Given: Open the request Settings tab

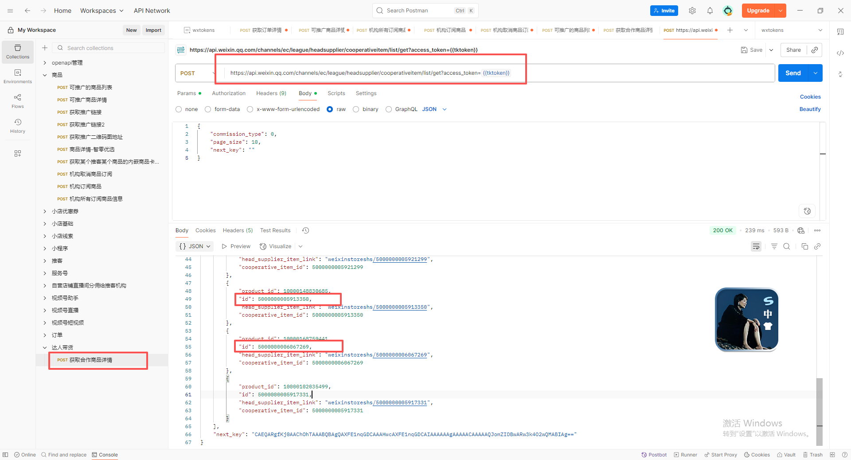Looking at the screenshot, I should pos(366,93).
